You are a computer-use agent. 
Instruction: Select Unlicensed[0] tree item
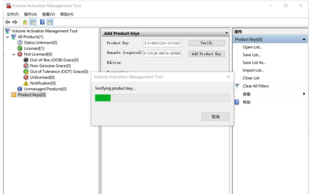pos(42,77)
